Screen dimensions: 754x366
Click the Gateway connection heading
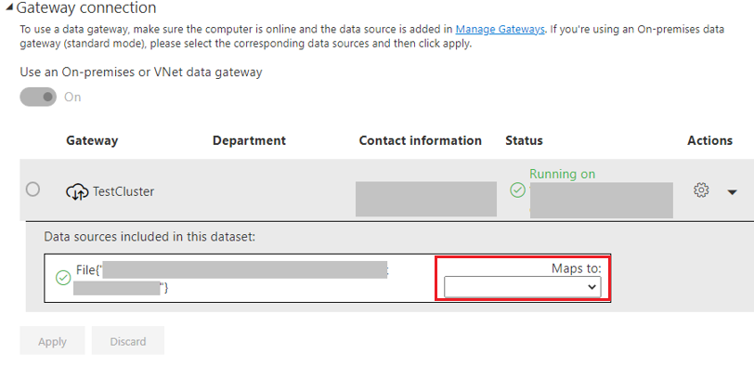coord(86,7)
